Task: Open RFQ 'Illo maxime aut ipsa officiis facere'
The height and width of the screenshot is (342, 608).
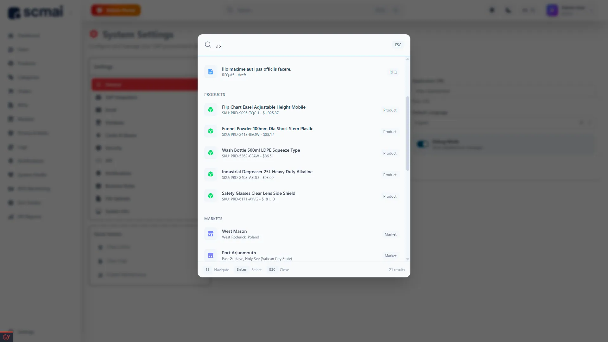Action: (301, 72)
